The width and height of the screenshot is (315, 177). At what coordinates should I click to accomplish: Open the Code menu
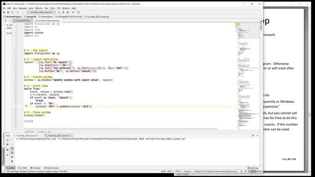[31, 8]
